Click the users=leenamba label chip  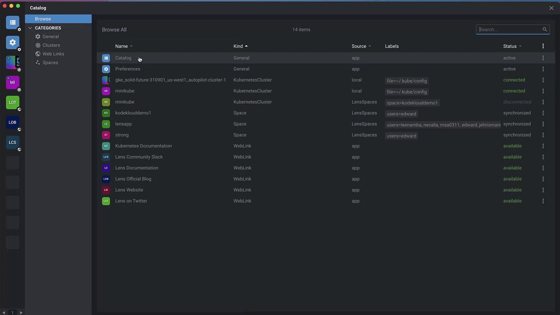point(443,125)
